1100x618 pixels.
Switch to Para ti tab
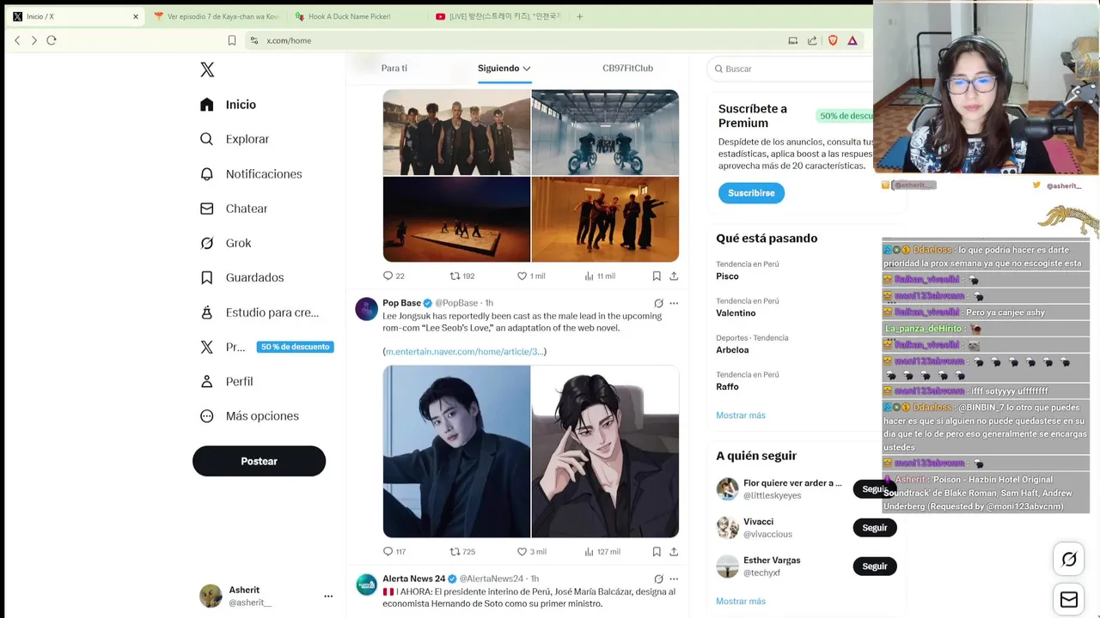(x=394, y=68)
